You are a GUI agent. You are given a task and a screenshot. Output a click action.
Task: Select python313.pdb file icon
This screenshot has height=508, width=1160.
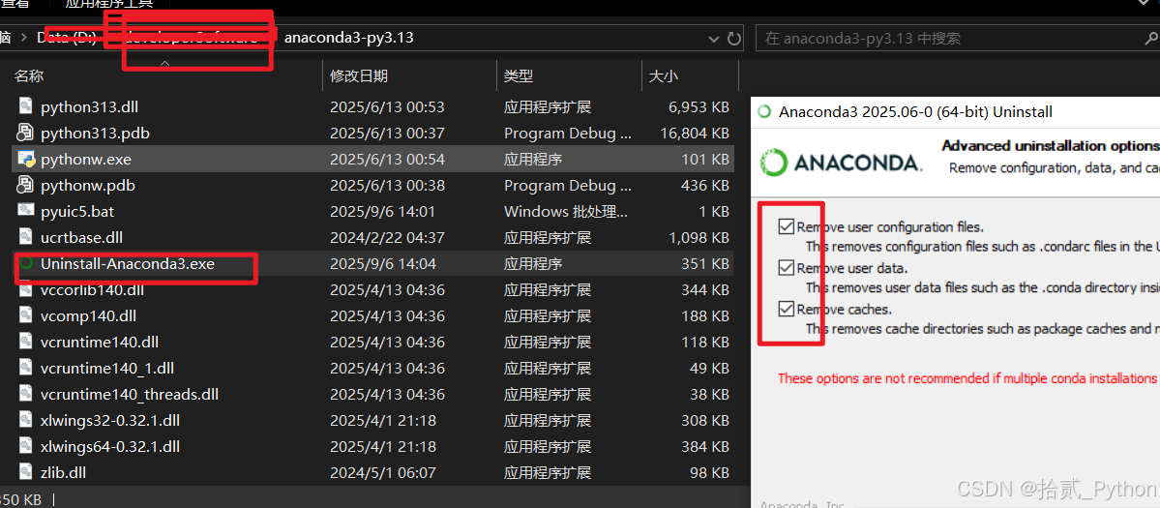(x=25, y=134)
